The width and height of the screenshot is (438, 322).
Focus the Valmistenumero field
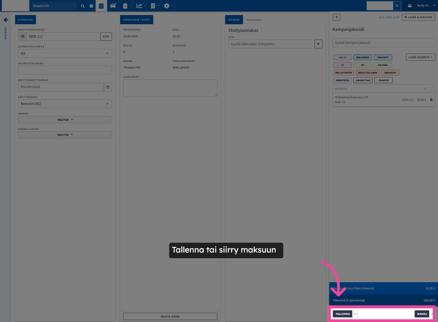pos(65,70)
